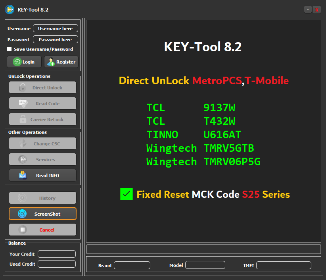Click the Brand field

point(132,265)
